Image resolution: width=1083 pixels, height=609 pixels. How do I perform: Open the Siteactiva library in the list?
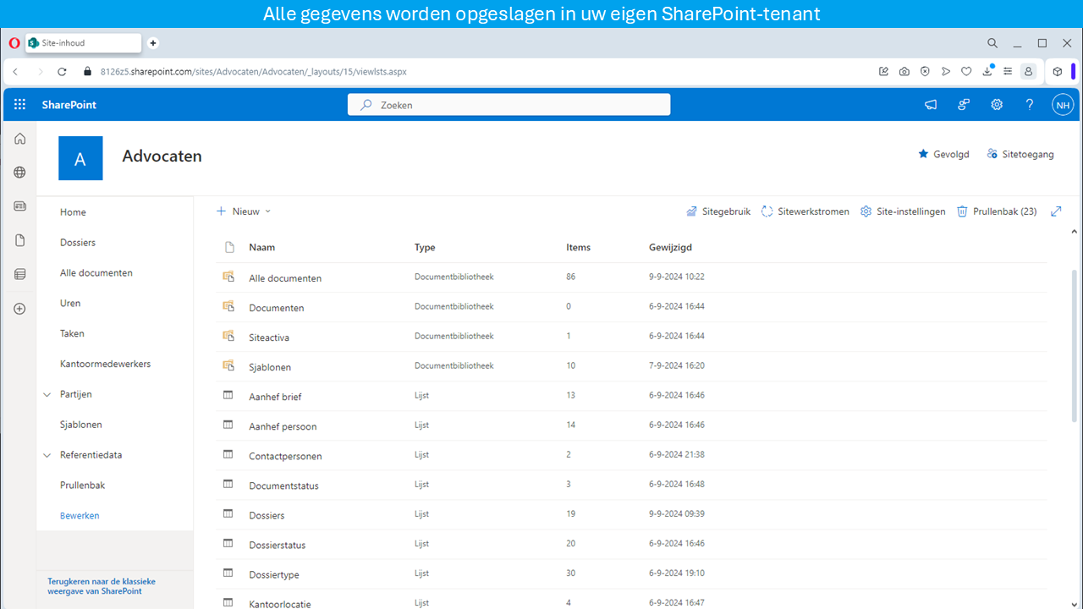click(269, 337)
